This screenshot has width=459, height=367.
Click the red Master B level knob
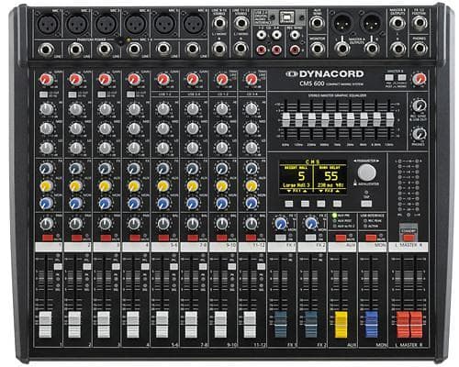(419, 79)
